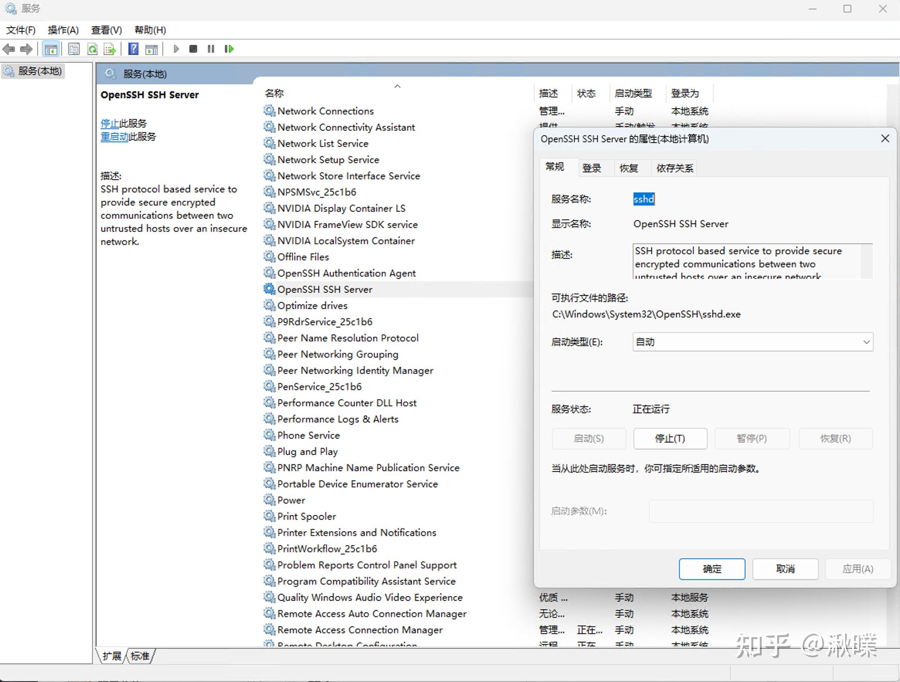This screenshot has width=900, height=682.
Task: Start the service using the play toolbar icon
Action: point(176,49)
